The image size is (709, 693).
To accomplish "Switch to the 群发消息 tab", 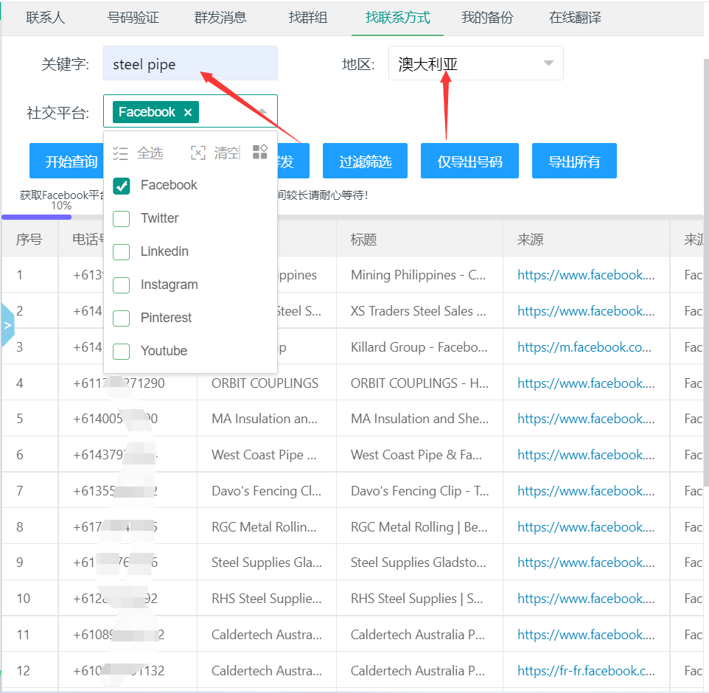I will tap(220, 18).
